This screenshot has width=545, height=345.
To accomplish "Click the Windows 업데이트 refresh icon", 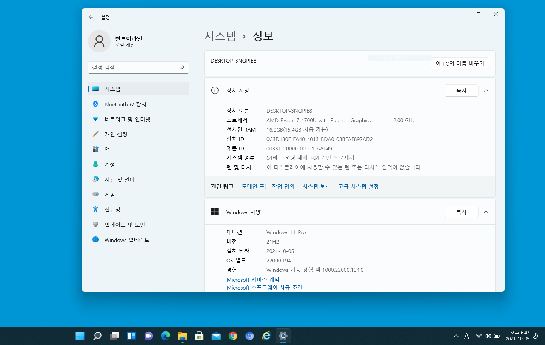I will pyautogui.click(x=95, y=239).
